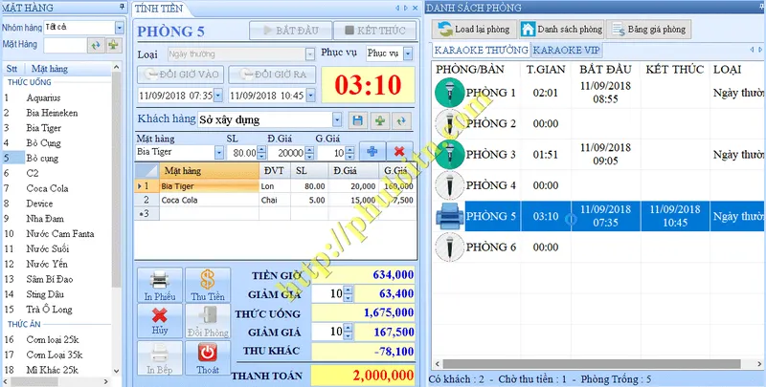Click the Hủy cancel button

(160, 321)
